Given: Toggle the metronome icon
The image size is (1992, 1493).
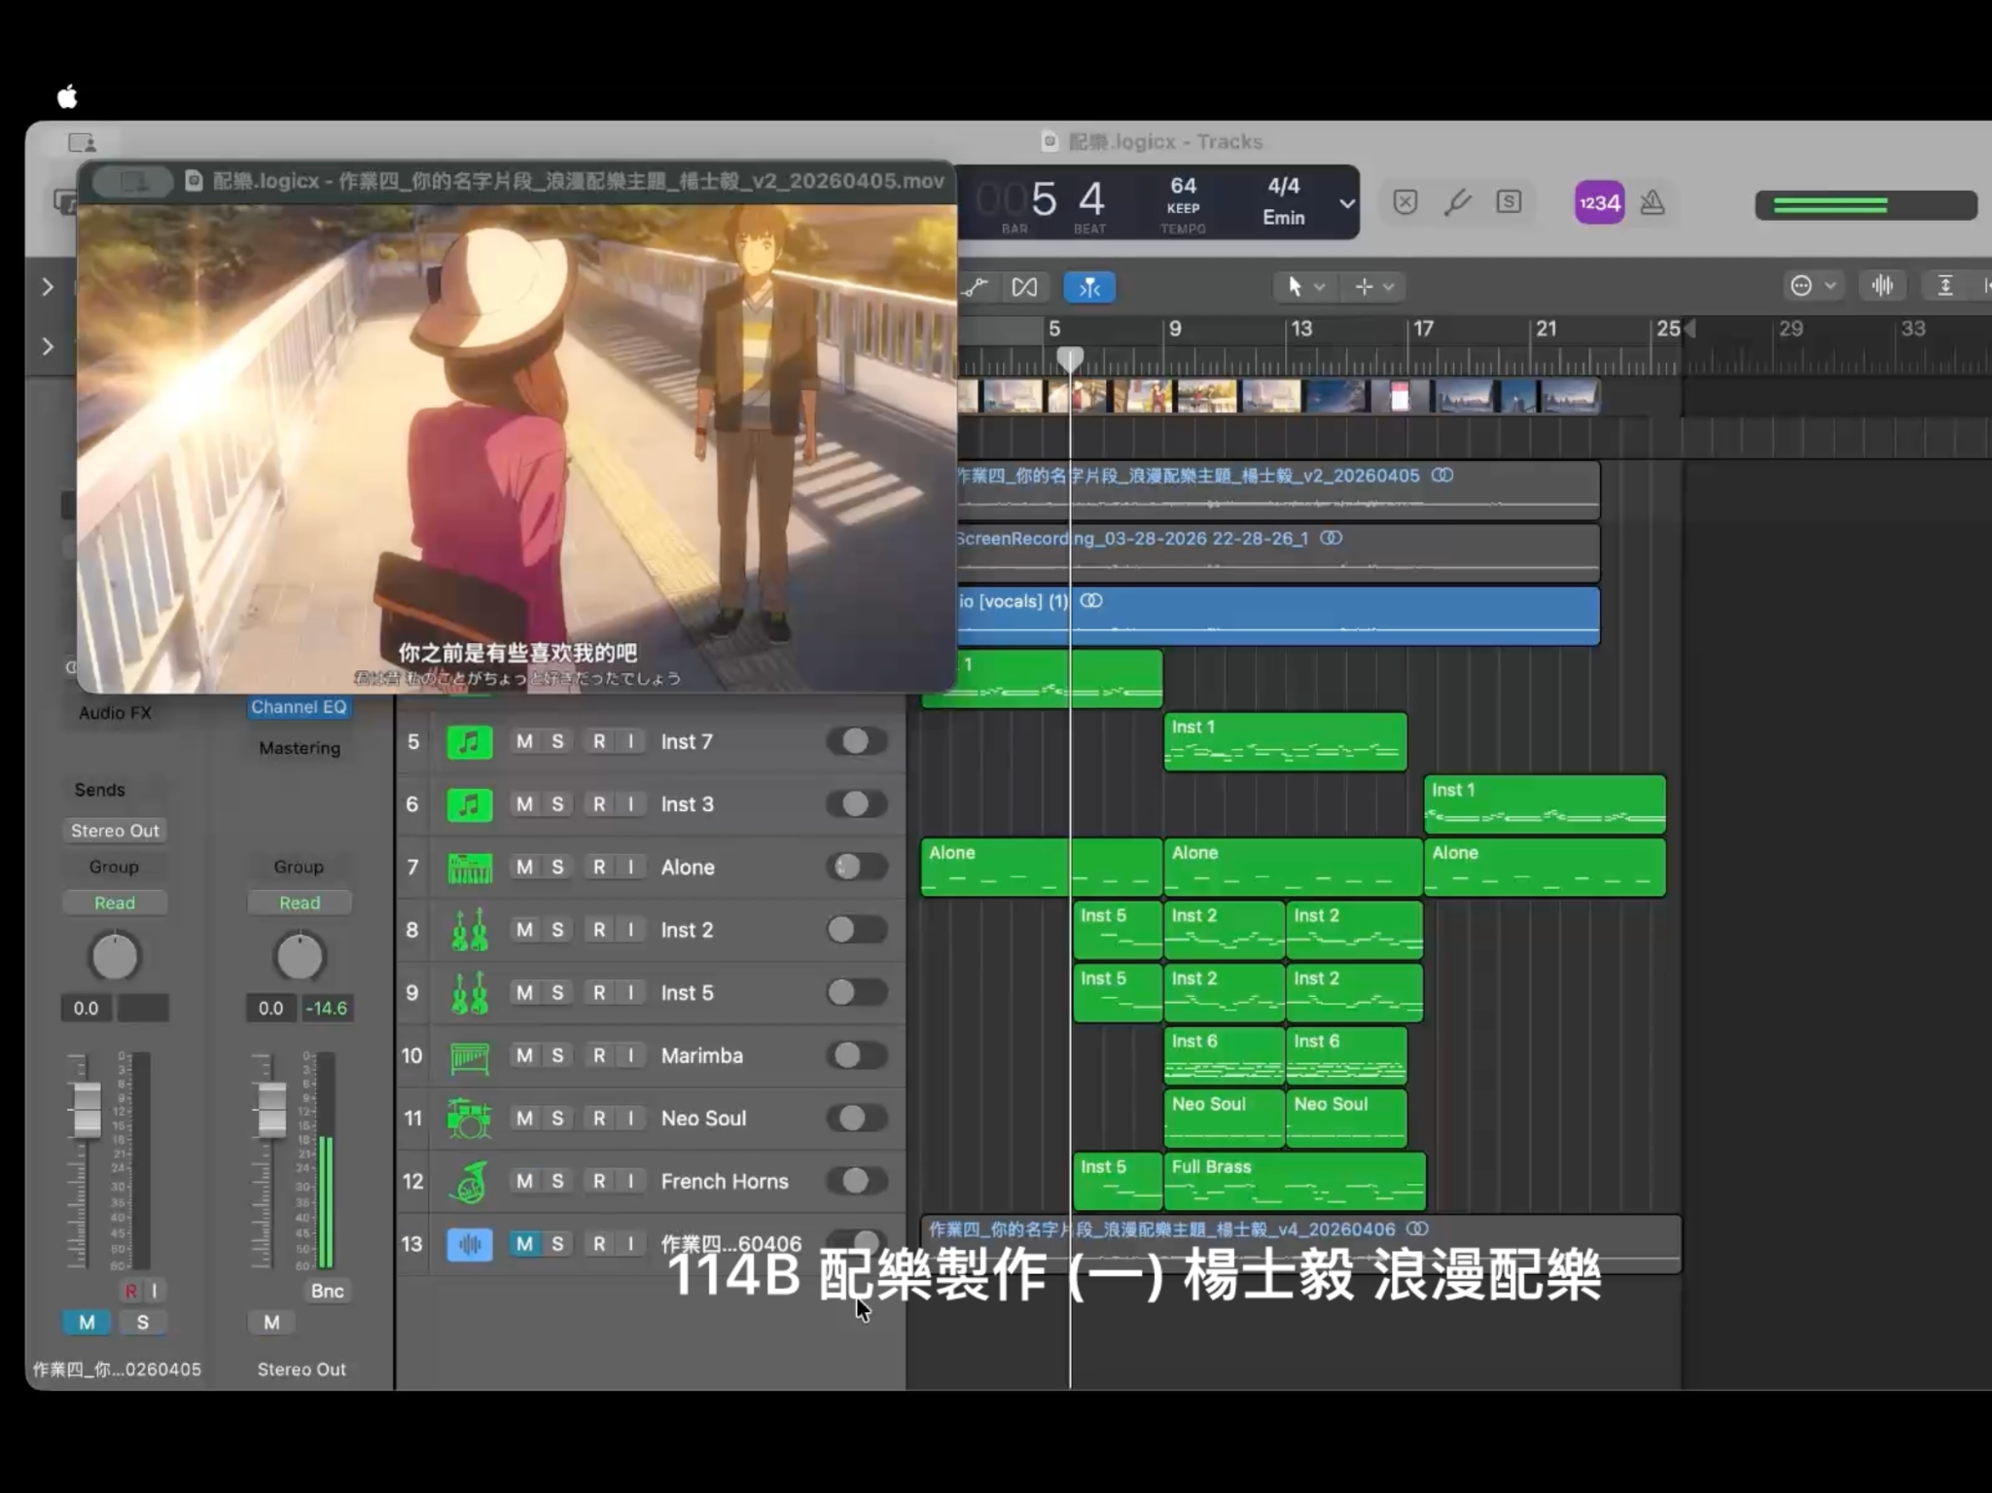Looking at the screenshot, I should click(x=1653, y=202).
